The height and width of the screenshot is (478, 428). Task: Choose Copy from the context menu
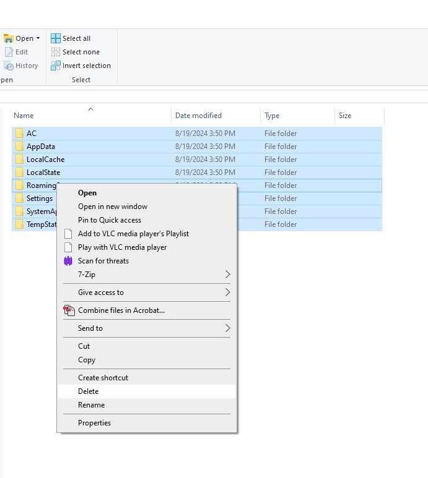[x=147, y=360]
